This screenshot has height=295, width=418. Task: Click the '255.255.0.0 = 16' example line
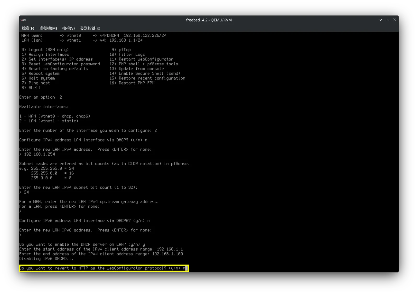pyautogui.click(x=53, y=173)
